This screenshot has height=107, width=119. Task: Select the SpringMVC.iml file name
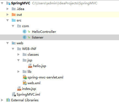(x=28, y=95)
